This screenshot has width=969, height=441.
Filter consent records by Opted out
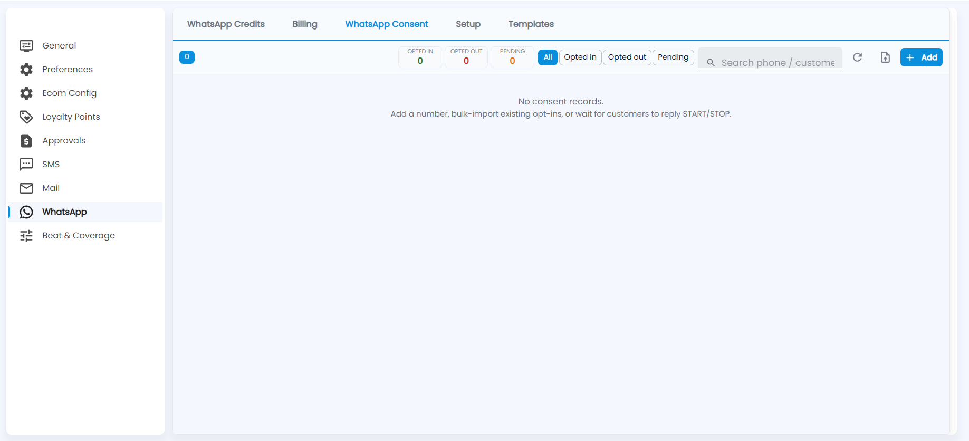(x=627, y=57)
